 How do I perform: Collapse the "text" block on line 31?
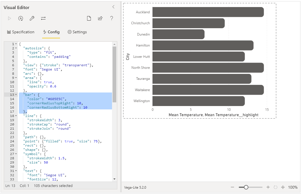point(16,171)
